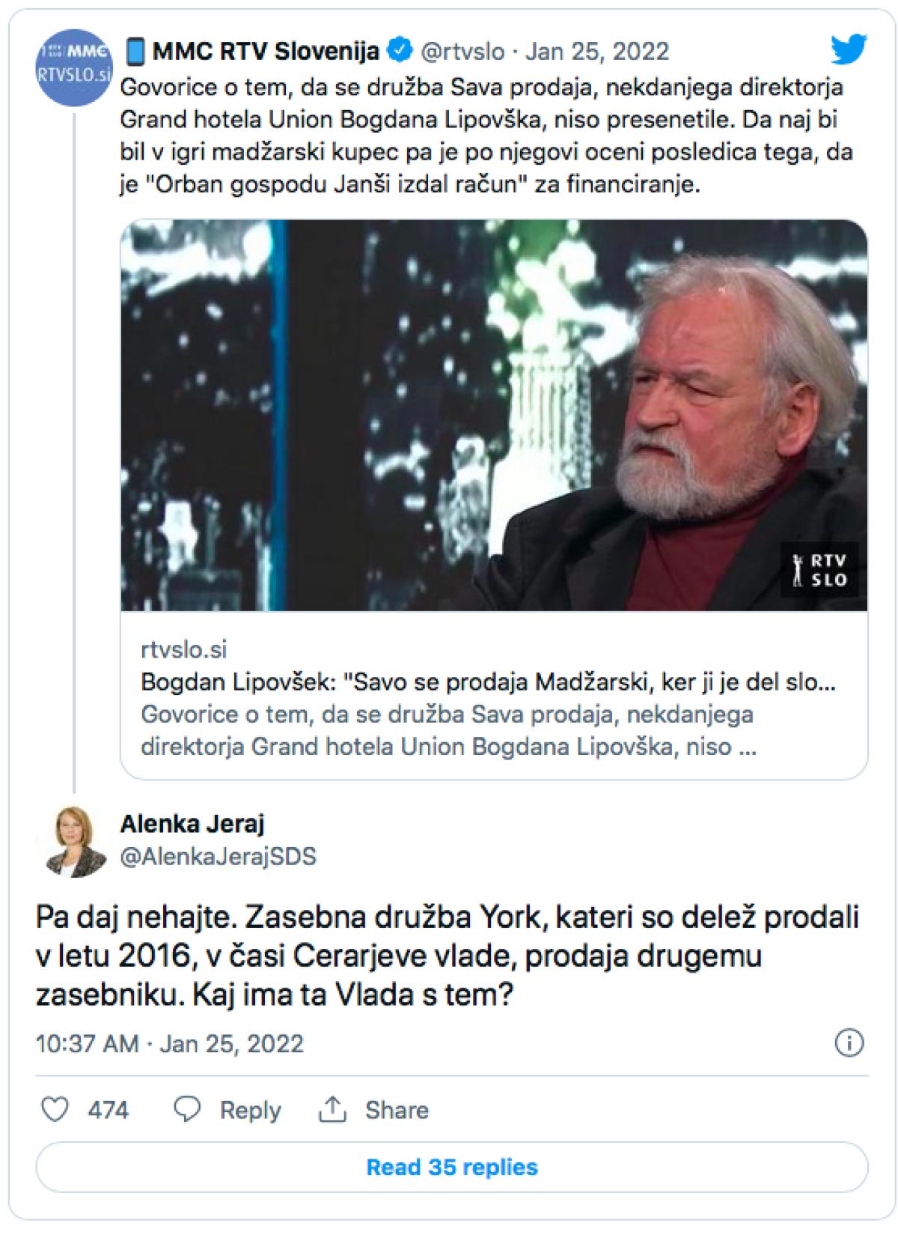Click the Read 35 replies button
This screenshot has height=1235, width=898.
451,1167
